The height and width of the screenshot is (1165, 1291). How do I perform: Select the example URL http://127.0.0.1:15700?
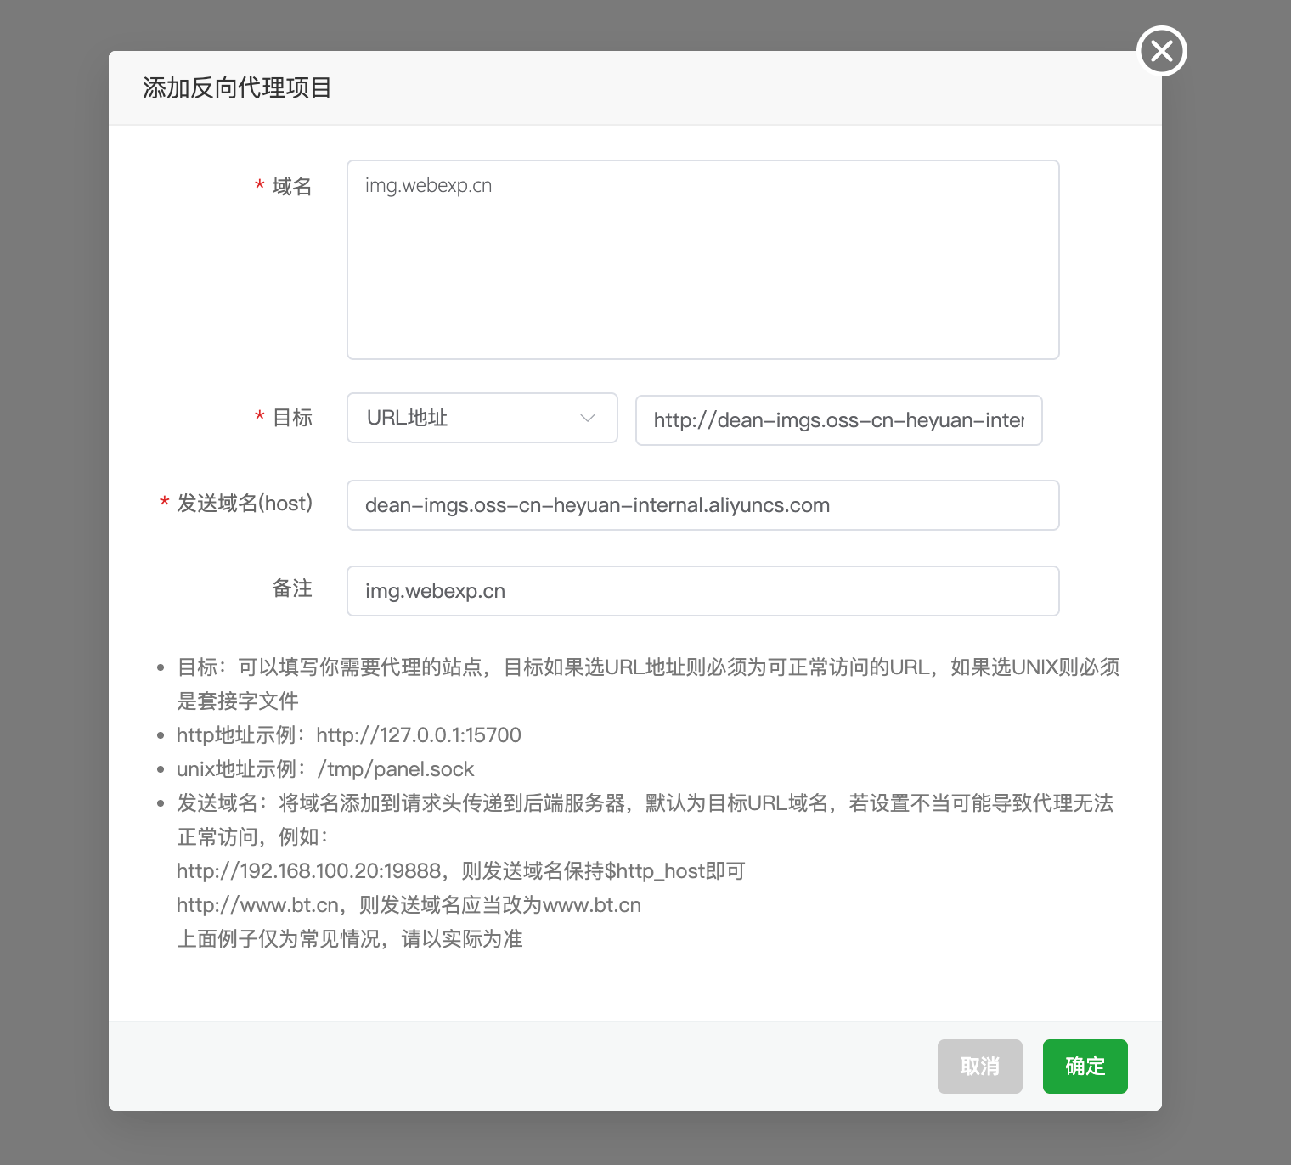click(x=419, y=734)
